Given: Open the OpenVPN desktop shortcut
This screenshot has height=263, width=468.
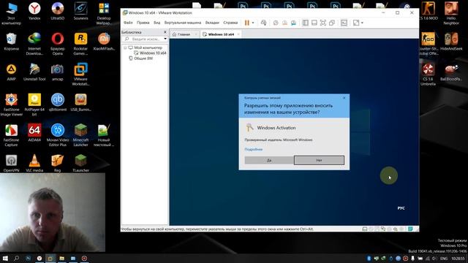Looking at the screenshot, I should tap(12, 163).
